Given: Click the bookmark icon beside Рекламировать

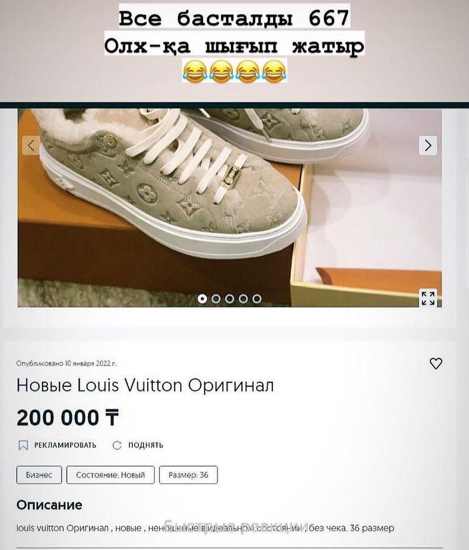Looking at the screenshot, I should [x=23, y=446].
